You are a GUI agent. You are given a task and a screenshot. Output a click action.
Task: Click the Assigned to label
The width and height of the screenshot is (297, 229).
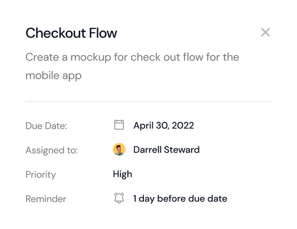(x=52, y=150)
